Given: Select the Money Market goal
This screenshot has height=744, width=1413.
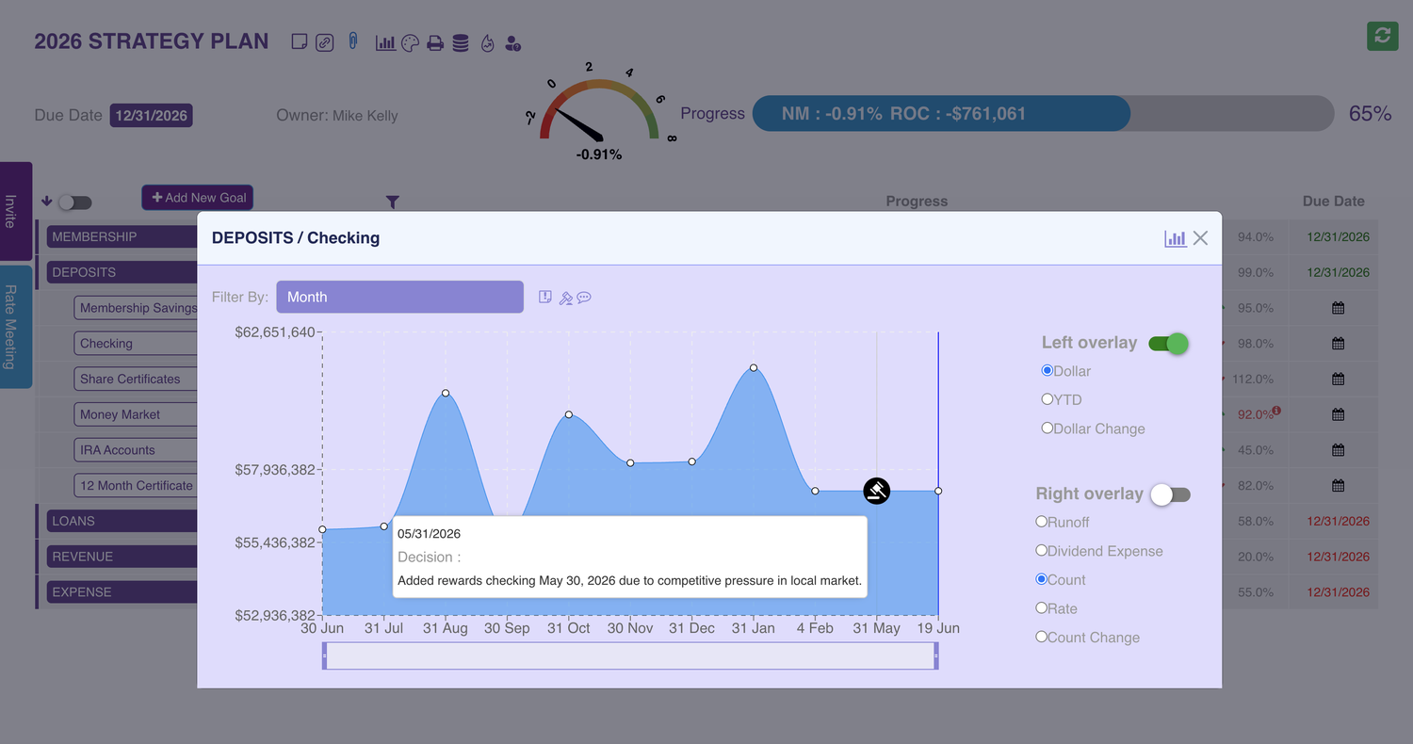Looking at the screenshot, I should point(136,414).
